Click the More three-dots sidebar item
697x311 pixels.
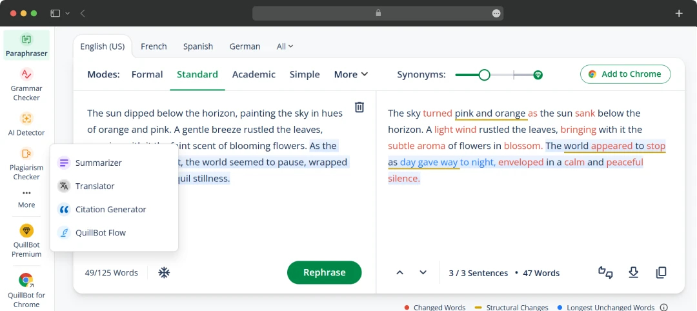pos(26,199)
